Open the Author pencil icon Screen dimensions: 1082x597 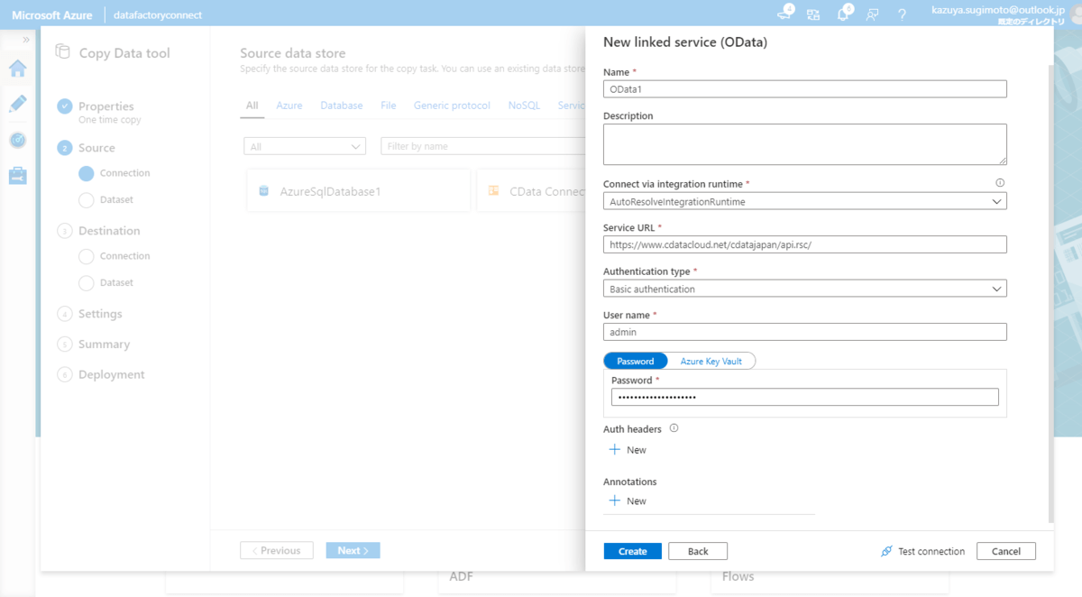[x=18, y=105]
